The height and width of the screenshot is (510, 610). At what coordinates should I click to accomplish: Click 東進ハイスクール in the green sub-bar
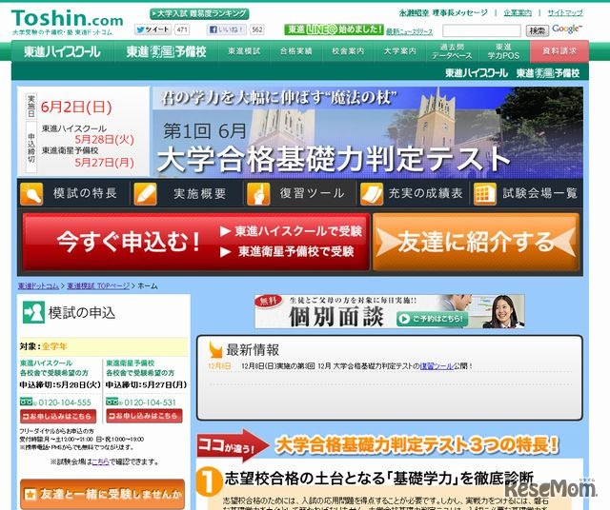477,73
